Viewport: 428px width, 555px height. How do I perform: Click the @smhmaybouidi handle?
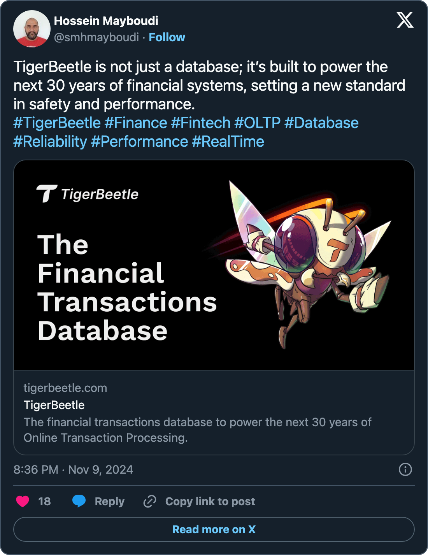click(x=96, y=37)
